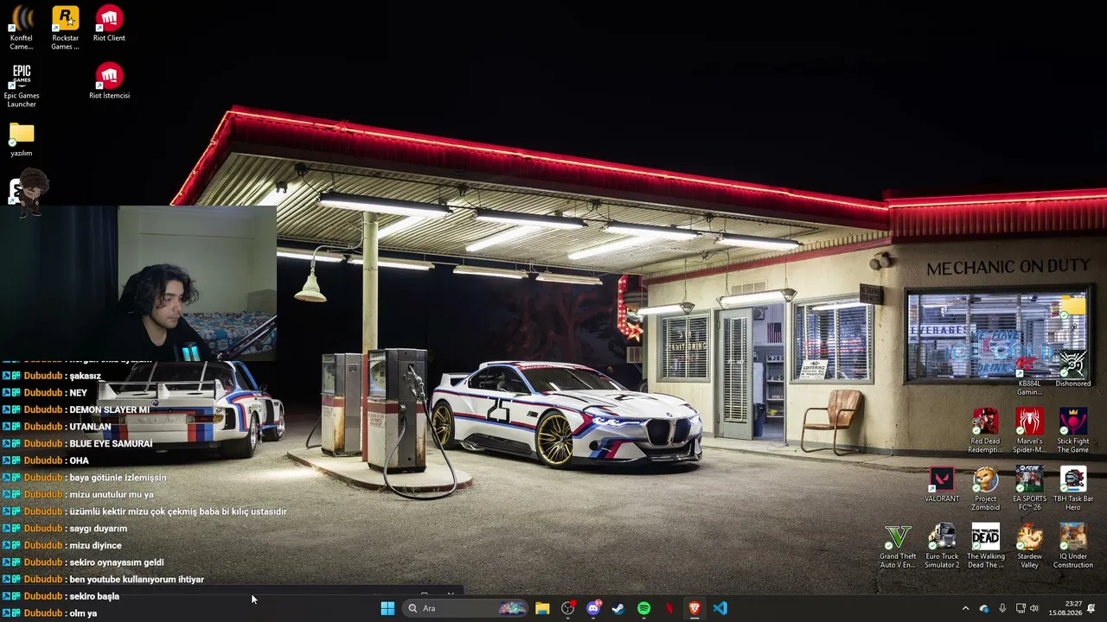1107x622 pixels.
Task: Select The Walking Dead desktop icon
Action: [985, 547]
